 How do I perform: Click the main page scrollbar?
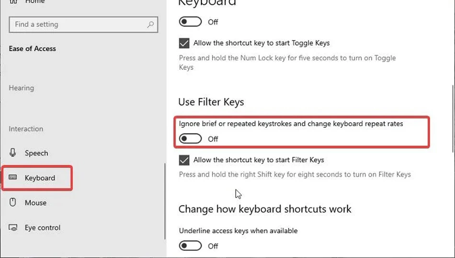453,118
